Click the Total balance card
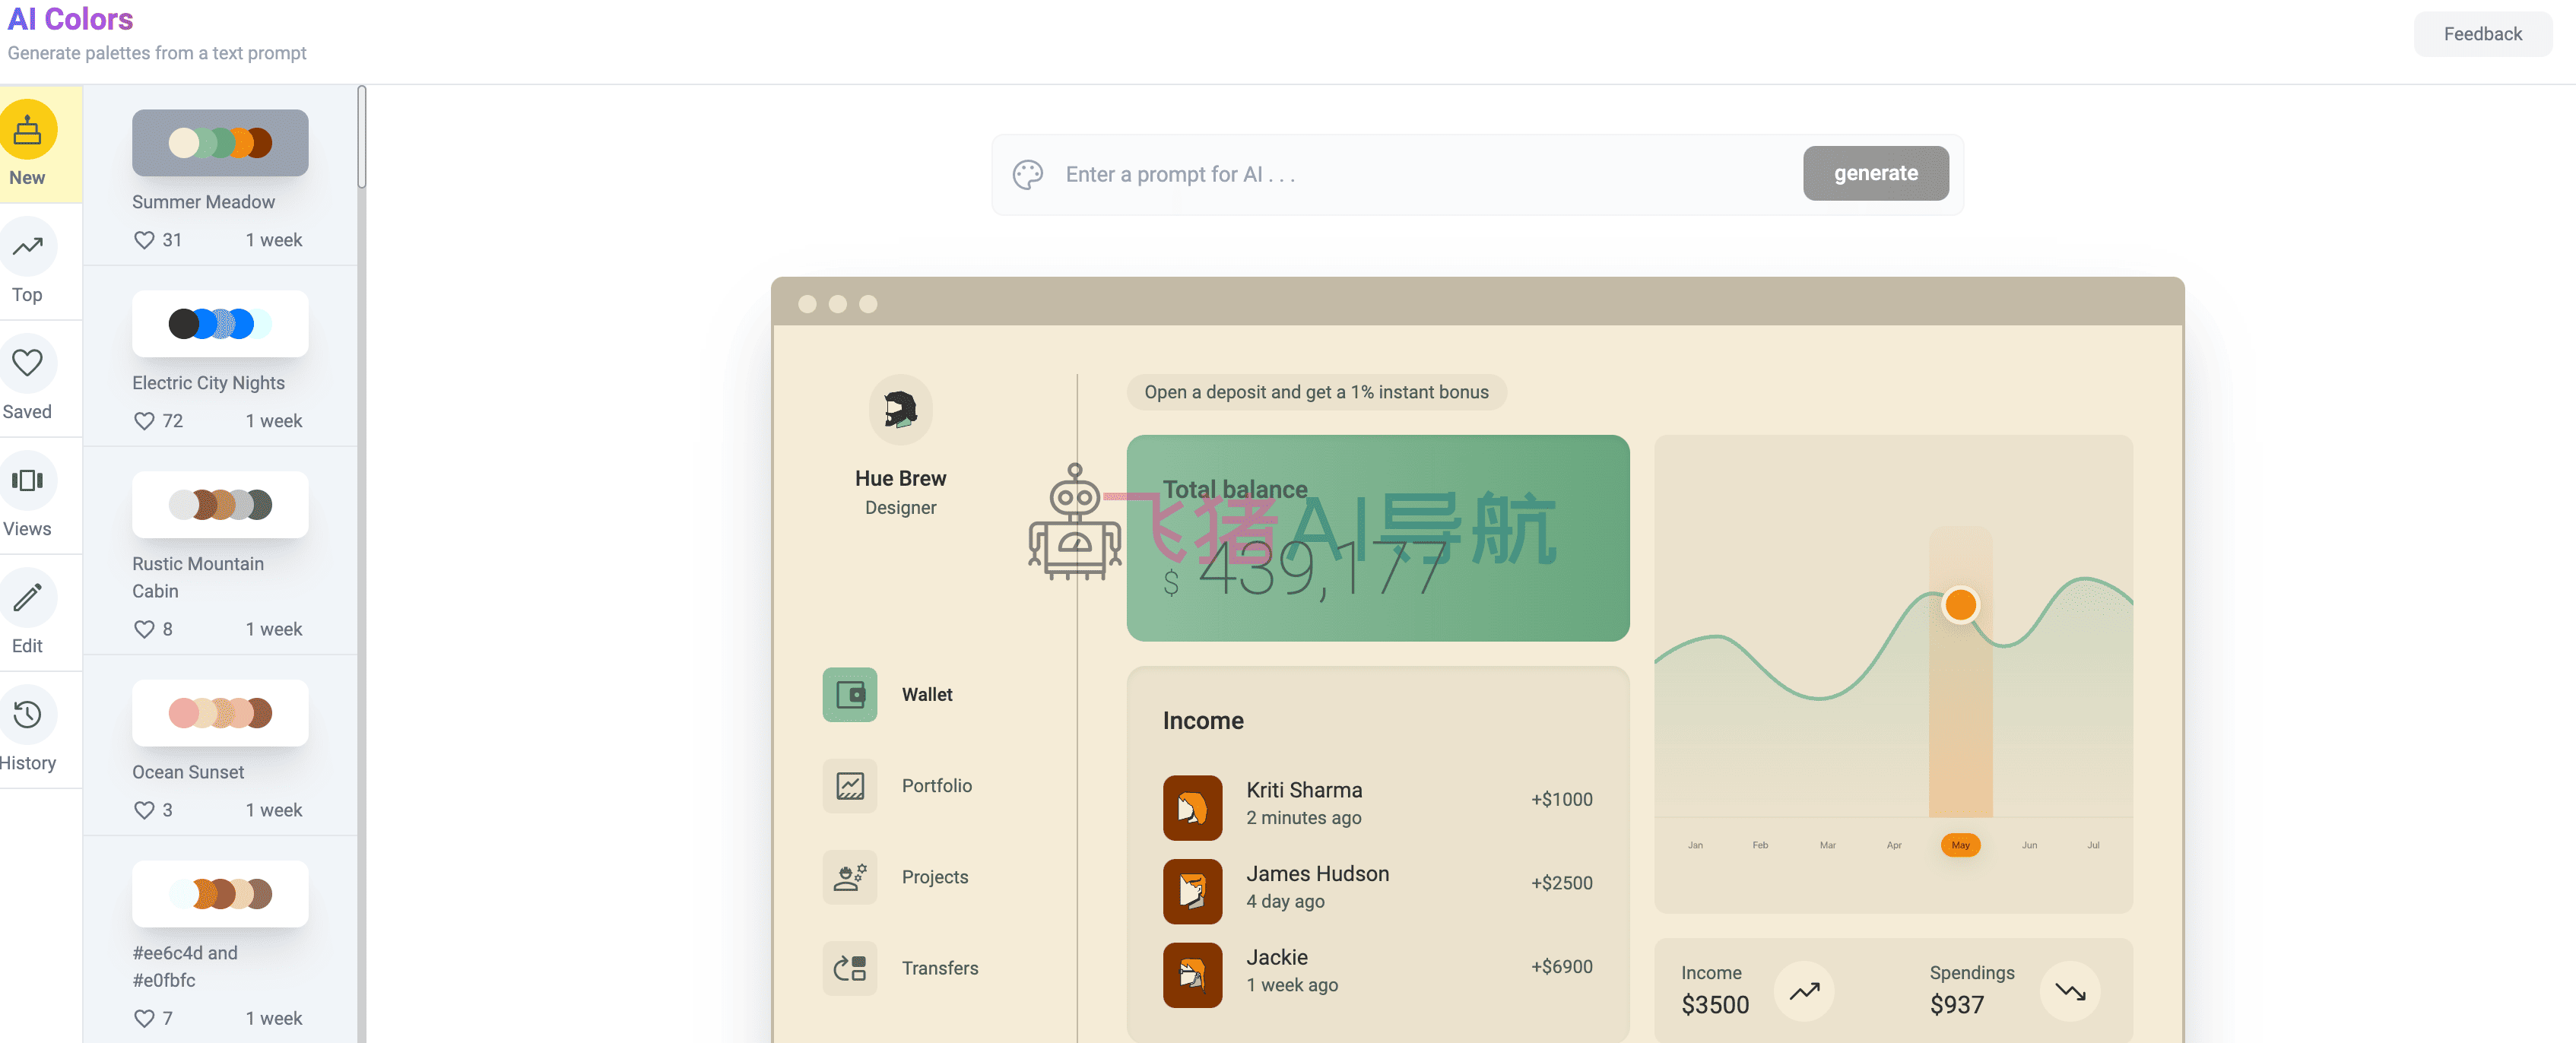Viewport: 2576px width, 1043px height. click(x=1377, y=538)
